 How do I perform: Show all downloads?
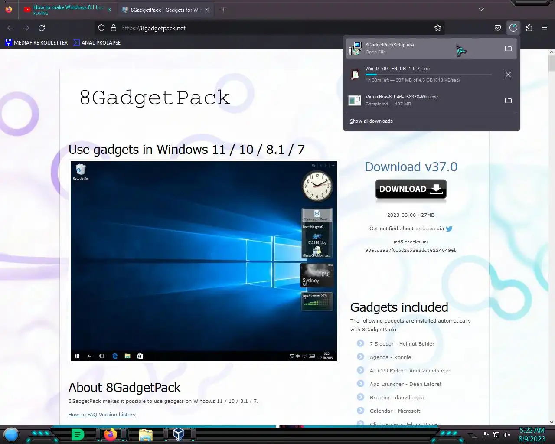(371, 121)
